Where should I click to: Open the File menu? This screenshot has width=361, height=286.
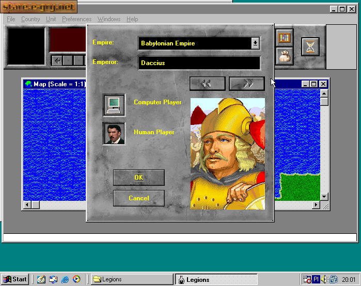[11, 19]
